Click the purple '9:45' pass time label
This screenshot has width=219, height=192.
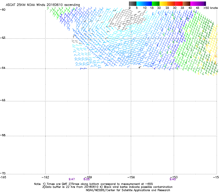[173, 179]
